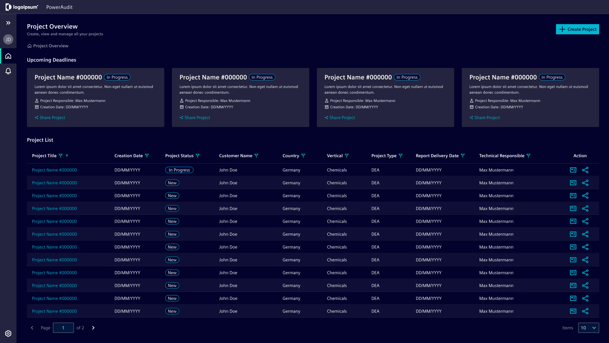Open the home icon in sidebar
The width and height of the screenshot is (609, 343).
point(8,56)
